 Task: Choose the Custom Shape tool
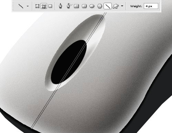click(116, 6)
